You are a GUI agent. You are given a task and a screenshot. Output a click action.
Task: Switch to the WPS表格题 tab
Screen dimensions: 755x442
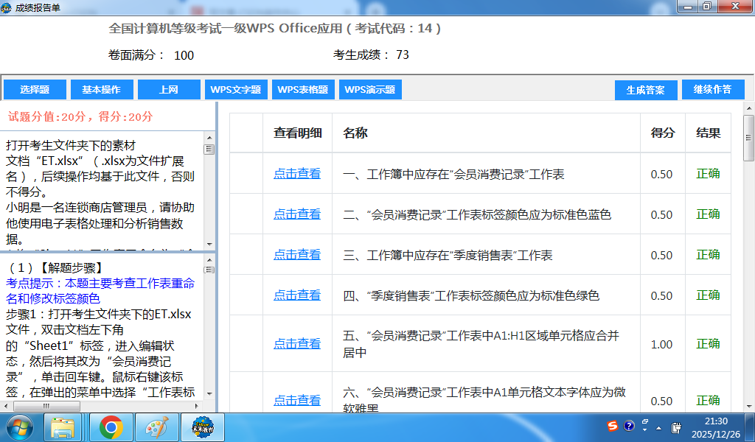coord(303,90)
